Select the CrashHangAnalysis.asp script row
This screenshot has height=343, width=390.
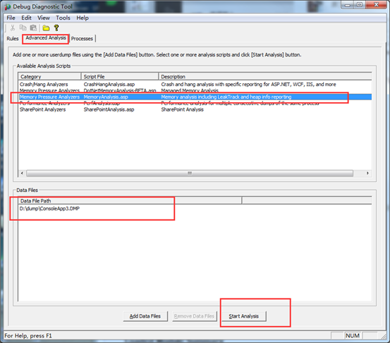(x=195, y=85)
